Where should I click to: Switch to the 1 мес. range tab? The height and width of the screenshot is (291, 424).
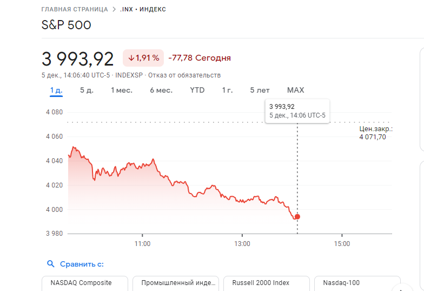click(122, 90)
